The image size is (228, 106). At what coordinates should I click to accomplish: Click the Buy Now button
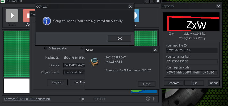[x=78, y=82]
